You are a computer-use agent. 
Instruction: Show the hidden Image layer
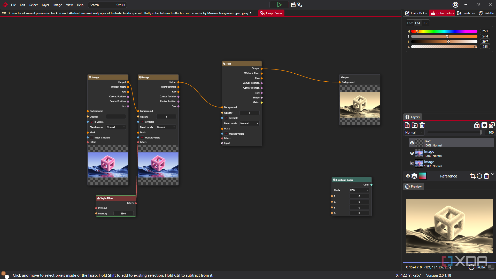412,164
